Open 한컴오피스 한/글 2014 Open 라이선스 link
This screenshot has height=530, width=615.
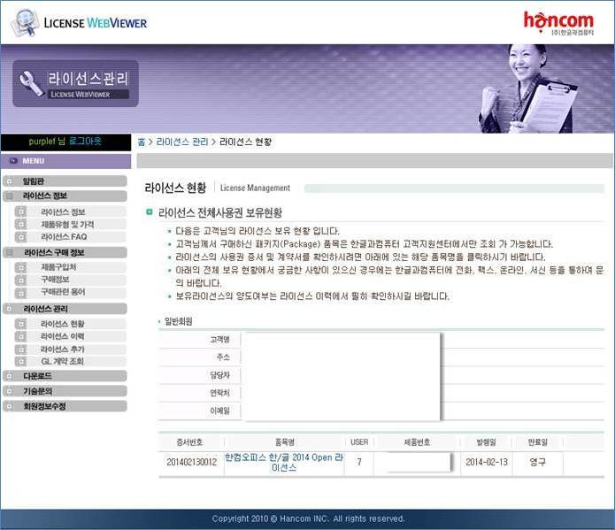(284, 463)
